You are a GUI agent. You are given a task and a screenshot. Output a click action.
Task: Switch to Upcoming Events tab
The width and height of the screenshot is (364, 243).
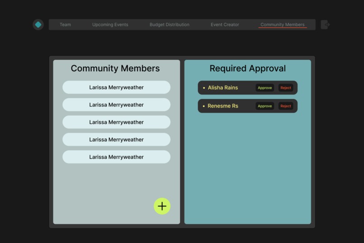click(110, 24)
